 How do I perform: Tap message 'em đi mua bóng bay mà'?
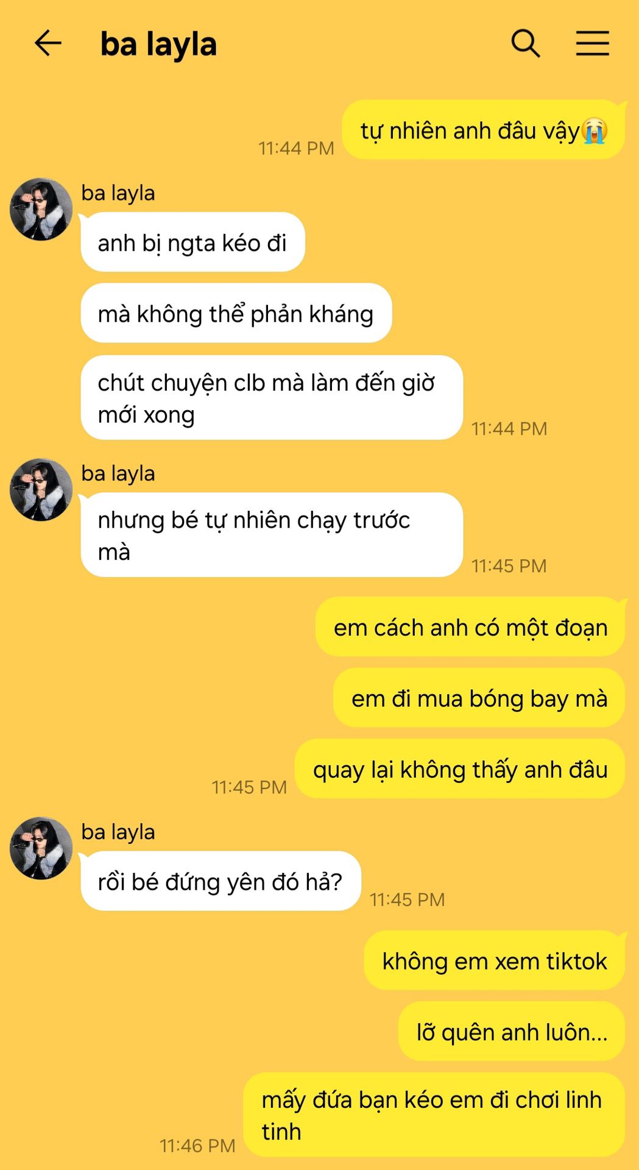(479, 698)
